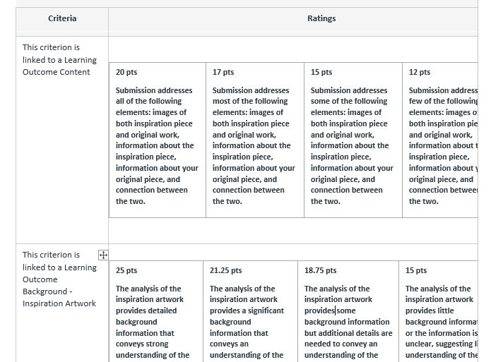503x362 pixels.
Task: Click the 25 pts rating heading
Action: click(126, 270)
